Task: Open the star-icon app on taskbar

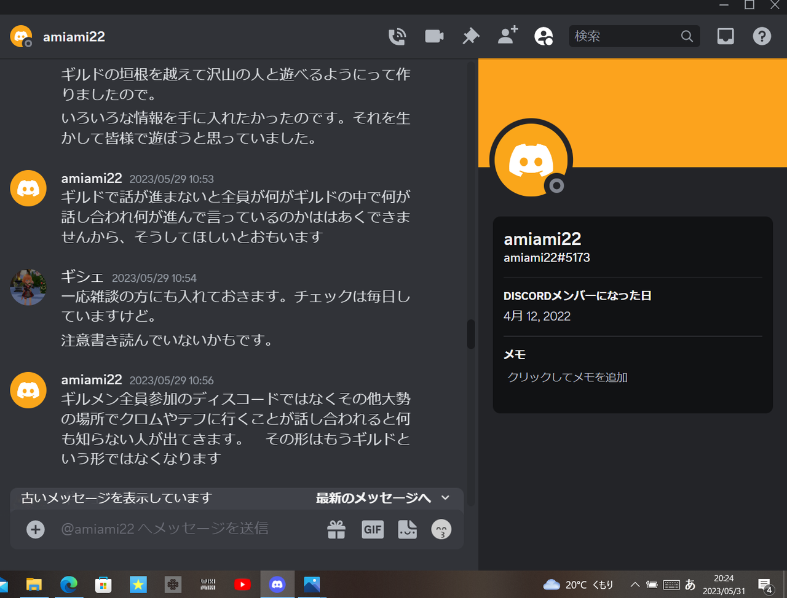Action: 138,584
